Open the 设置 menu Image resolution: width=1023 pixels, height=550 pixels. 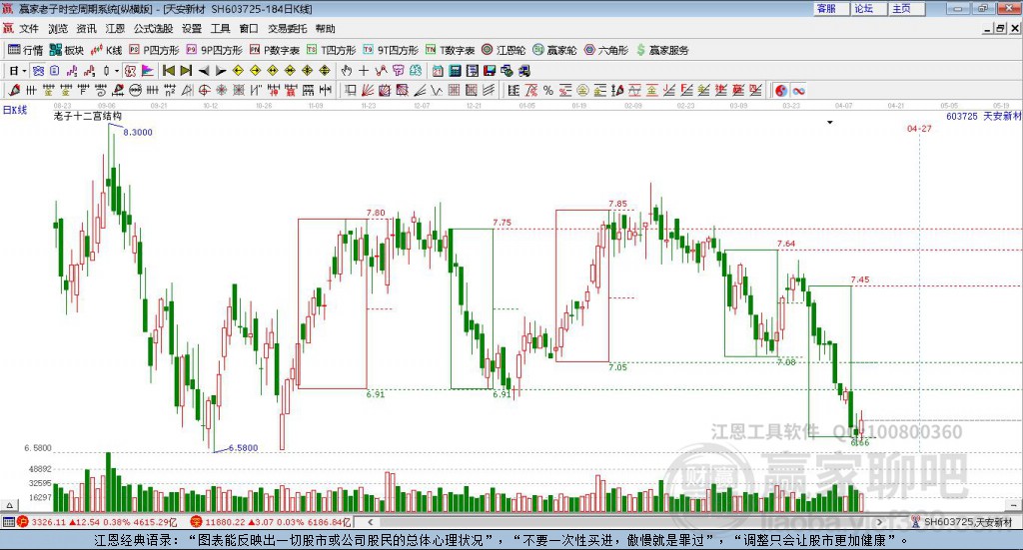(192, 29)
